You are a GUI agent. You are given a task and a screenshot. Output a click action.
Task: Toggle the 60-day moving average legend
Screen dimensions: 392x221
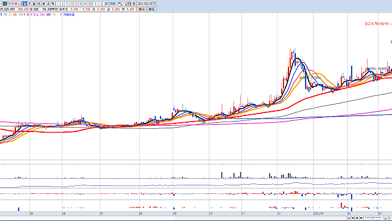(x=15, y=15)
